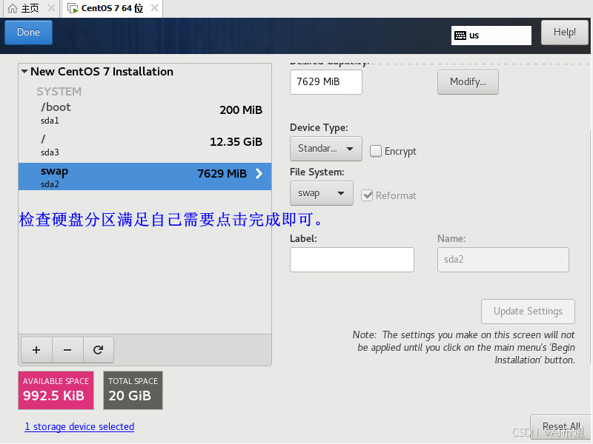
Task: Enable the Encrypt checkbox
Action: point(376,151)
